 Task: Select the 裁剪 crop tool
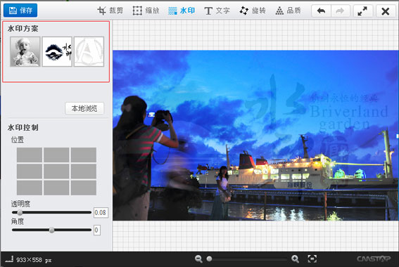110,11
